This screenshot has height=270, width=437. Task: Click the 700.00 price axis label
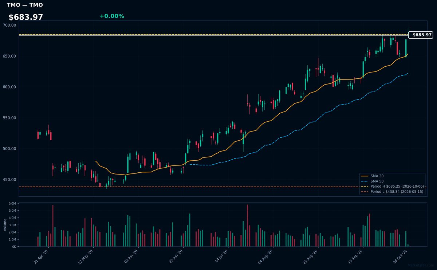tap(9, 25)
